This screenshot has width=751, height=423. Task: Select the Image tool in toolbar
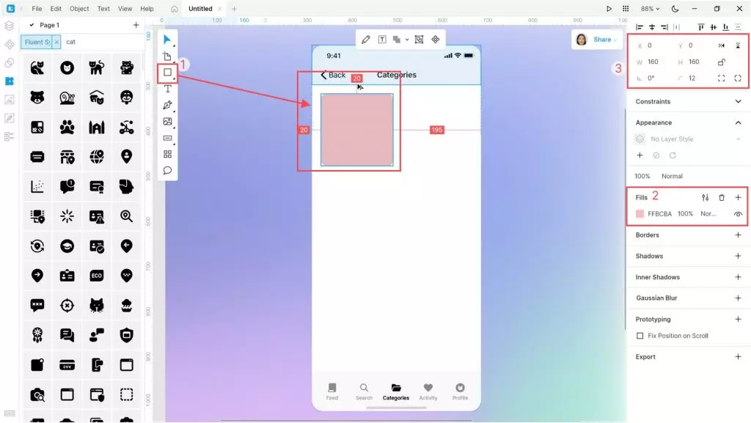[167, 122]
